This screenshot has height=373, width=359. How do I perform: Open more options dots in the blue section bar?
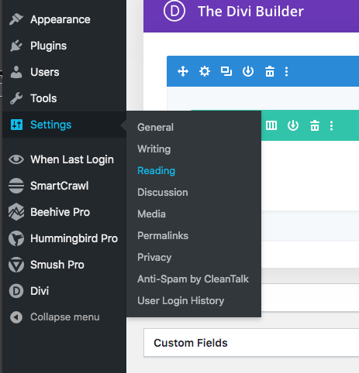(286, 71)
